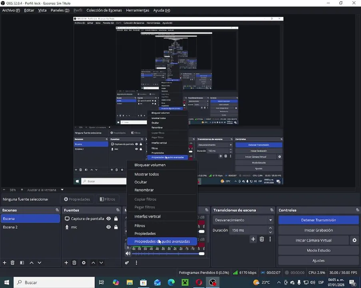Move source up in Fuentes toolbar
The image size is (361, 288).
(x=93, y=263)
